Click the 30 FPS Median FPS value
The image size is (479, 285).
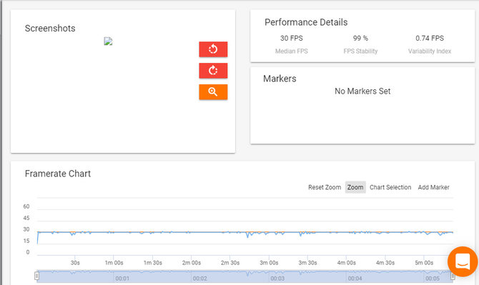coord(292,38)
